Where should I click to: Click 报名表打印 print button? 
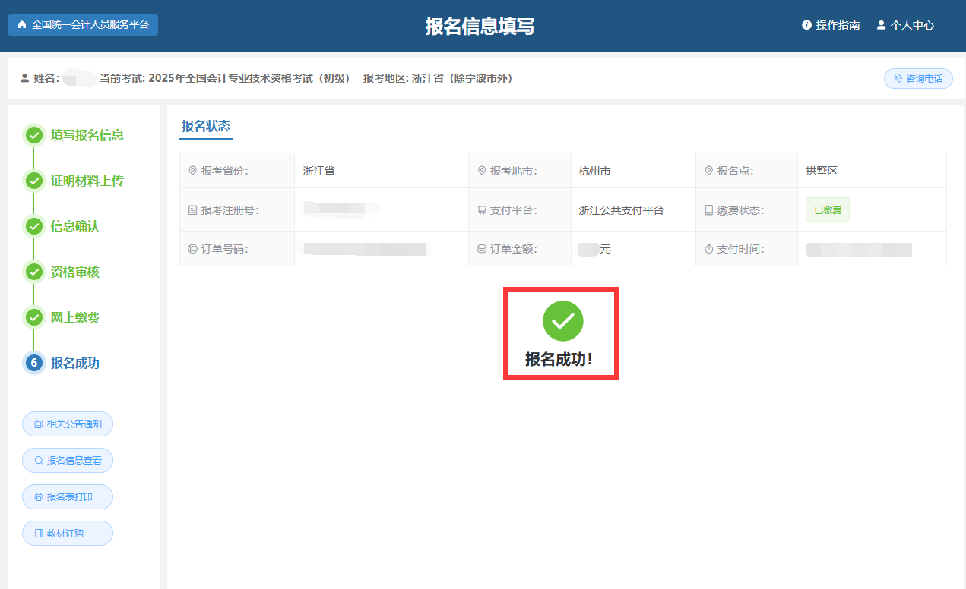pos(68,497)
